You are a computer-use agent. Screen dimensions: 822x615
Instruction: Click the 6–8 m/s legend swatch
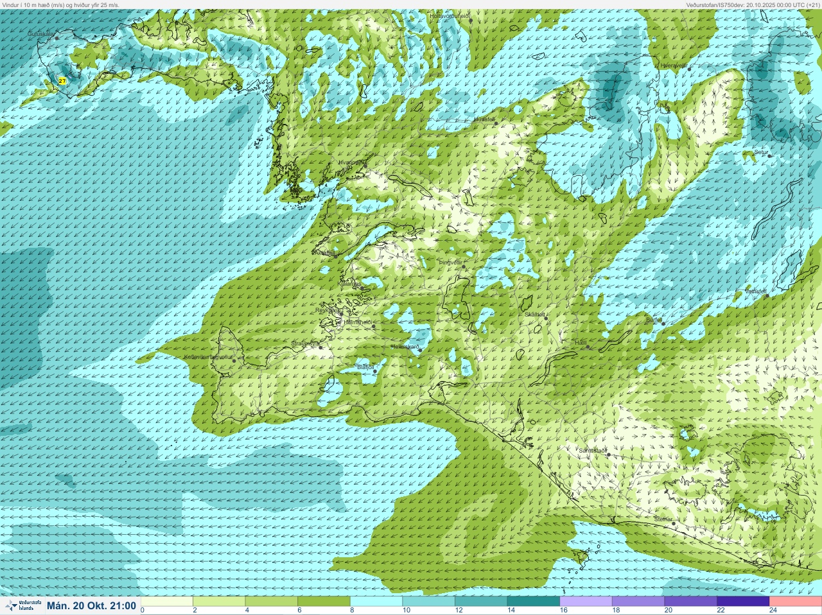tap(324, 602)
